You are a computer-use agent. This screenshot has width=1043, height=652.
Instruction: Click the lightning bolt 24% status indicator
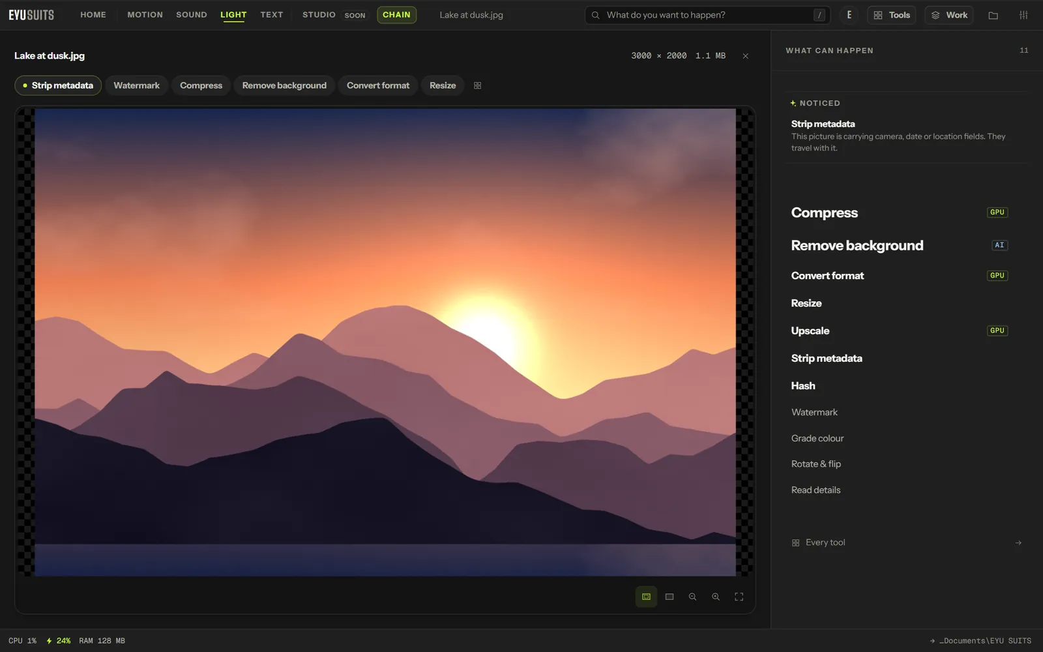[58, 641]
